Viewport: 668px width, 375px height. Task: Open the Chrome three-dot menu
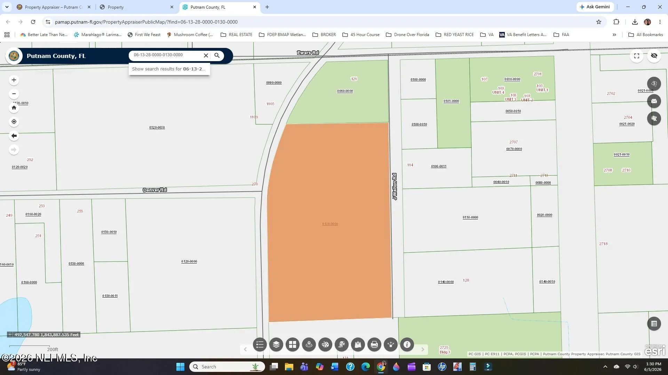tap(660, 22)
